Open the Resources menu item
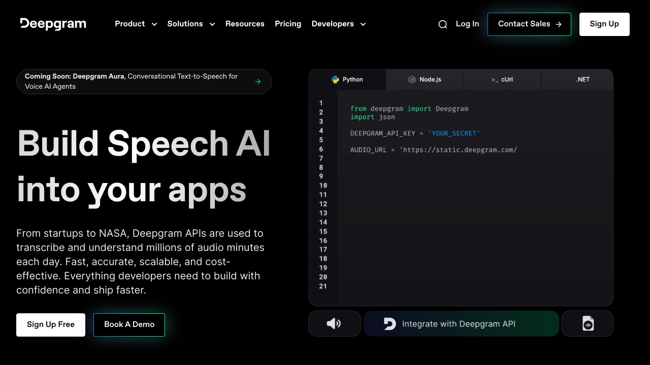650x365 pixels. point(245,24)
